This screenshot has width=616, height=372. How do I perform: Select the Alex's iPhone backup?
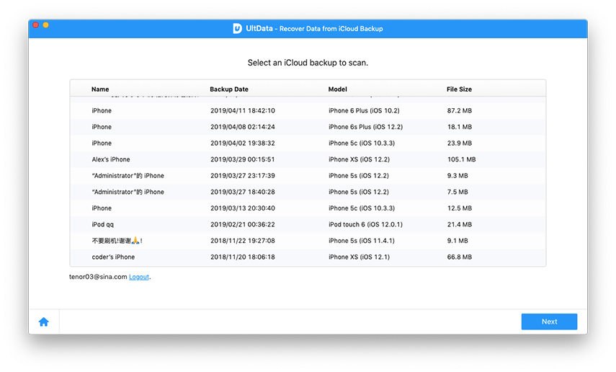coord(308,159)
